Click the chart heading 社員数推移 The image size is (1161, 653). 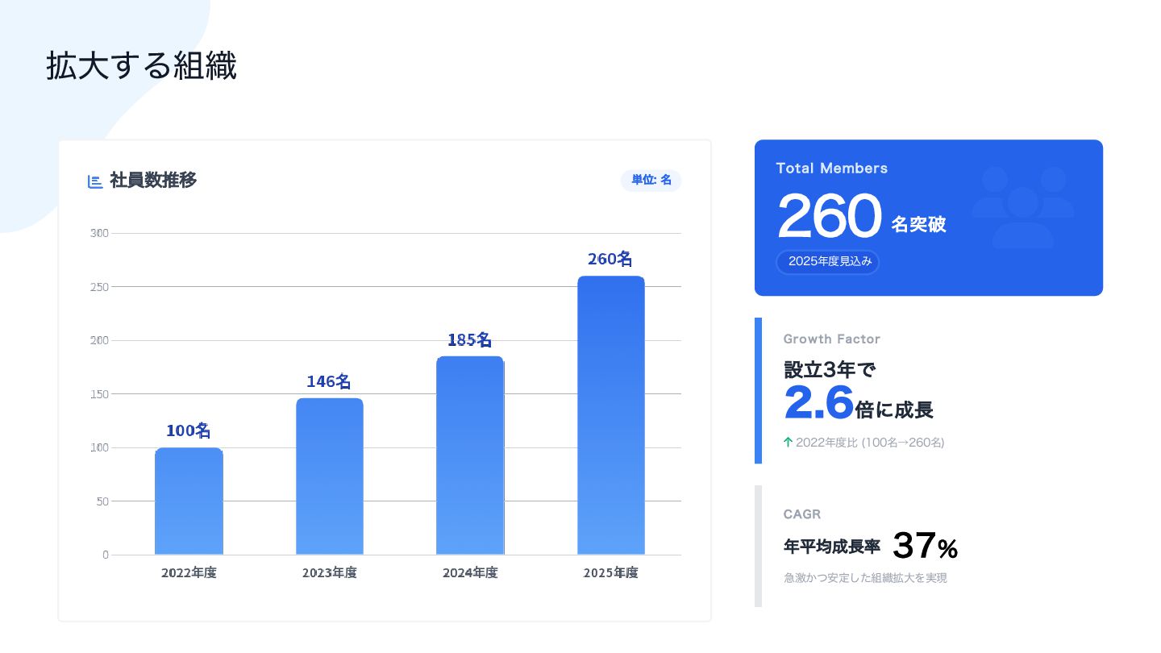click(153, 181)
